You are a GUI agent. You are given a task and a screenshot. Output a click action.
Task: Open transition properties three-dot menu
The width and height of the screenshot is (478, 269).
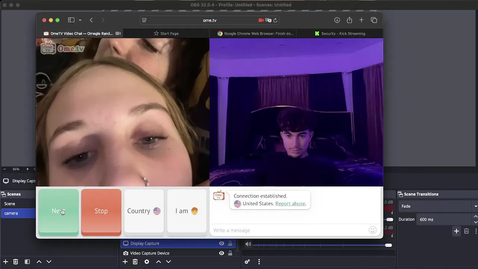[x=476, y=231]
